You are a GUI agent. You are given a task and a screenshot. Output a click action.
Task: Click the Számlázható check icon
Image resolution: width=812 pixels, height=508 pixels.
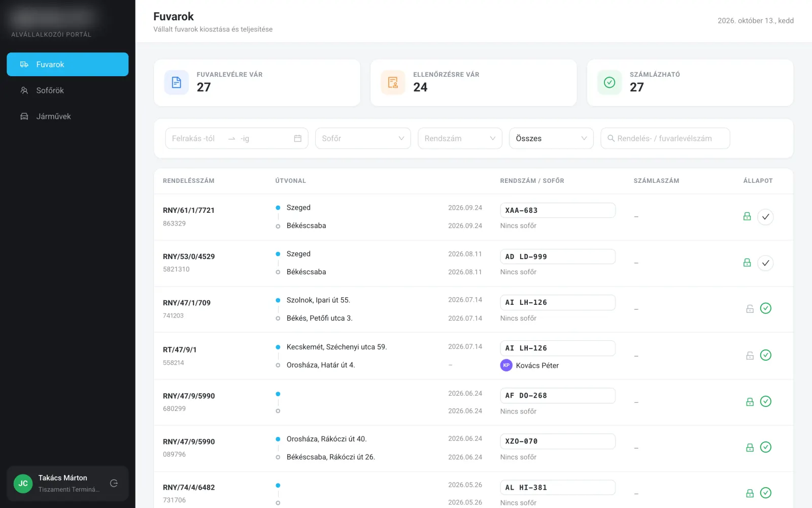tap(610, 82)
